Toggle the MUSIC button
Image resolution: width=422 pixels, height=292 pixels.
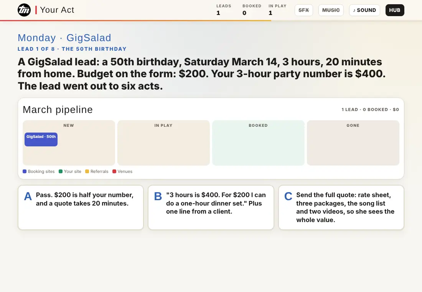pyautogui.click(x=331, y=10)
